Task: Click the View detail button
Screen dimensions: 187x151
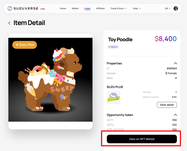Action: pos(167,105)
